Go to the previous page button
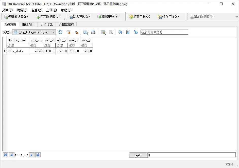Viewport: 239px width, 168px height. [12, 155]
